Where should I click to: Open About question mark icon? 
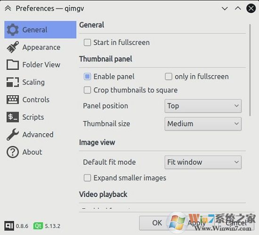coord(13,152)
